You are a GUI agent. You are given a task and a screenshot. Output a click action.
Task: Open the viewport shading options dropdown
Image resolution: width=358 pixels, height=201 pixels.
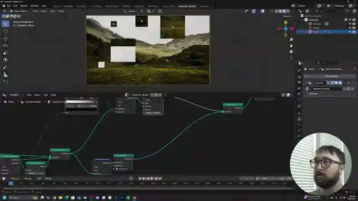coord(292,11)
